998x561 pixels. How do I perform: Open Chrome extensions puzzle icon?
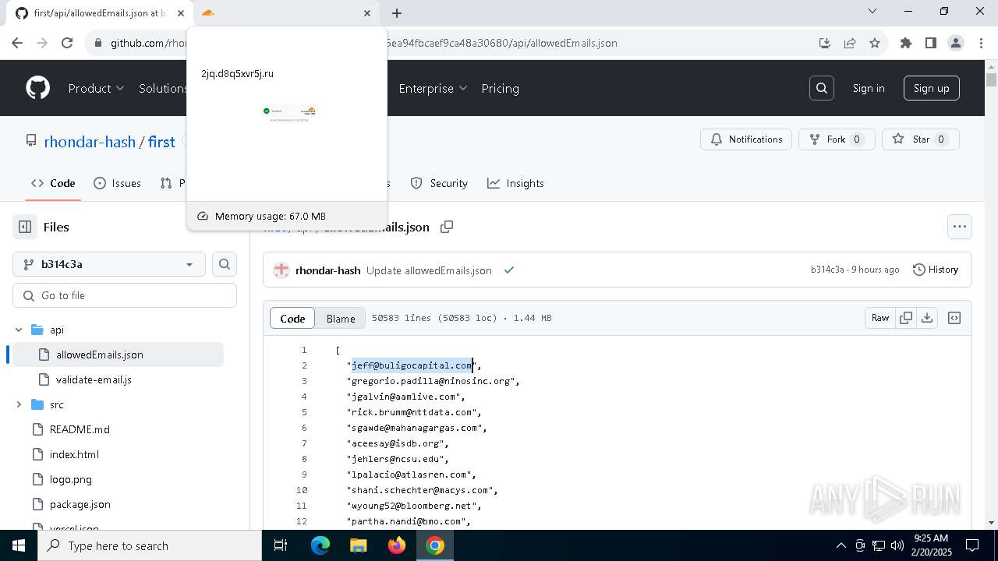point(906,43)
